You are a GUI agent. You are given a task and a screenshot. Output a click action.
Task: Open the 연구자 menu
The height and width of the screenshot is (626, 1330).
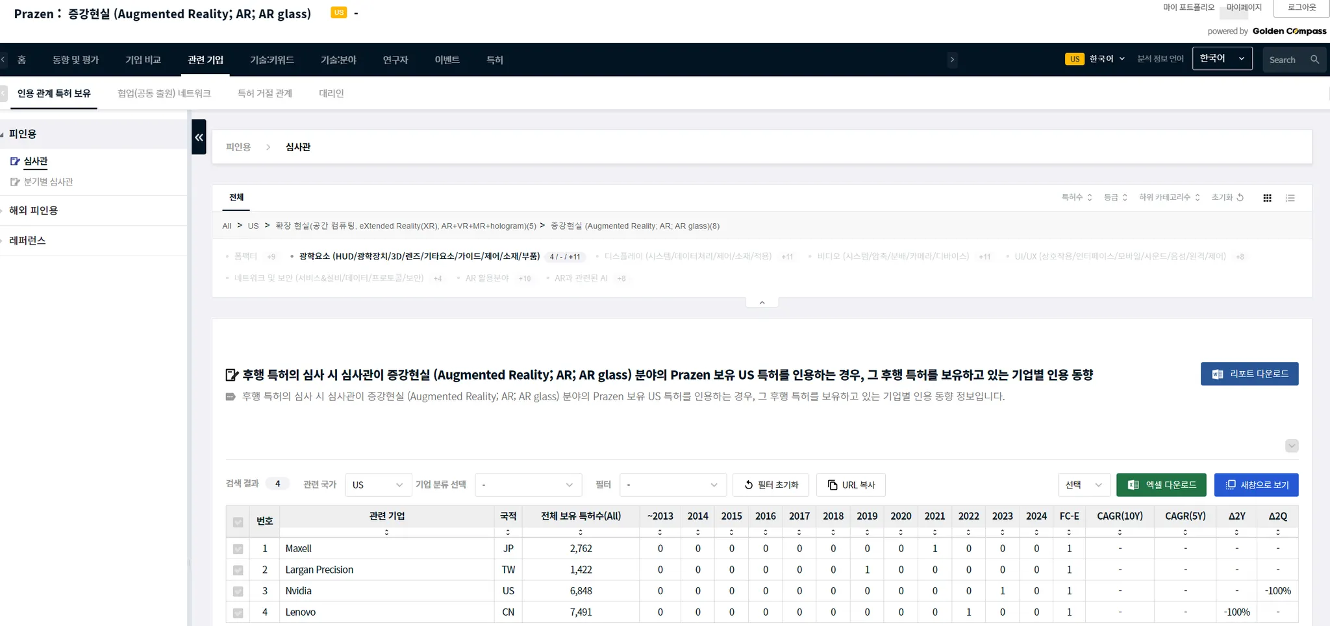click(x=395, y=60)
